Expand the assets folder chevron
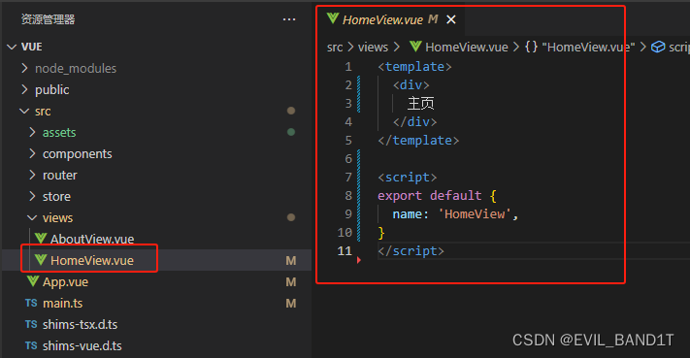Screen dimensions: 690x358 tap(32, 132)
